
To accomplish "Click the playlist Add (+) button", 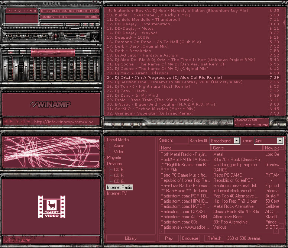I will point(113,125).
